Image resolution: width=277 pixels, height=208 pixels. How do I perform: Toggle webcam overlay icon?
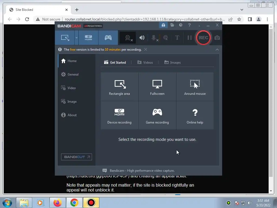[x=128, y=38]
